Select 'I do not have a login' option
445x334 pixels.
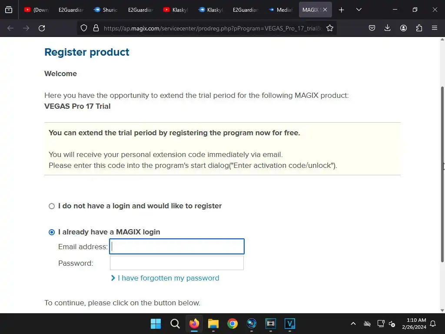(x=52, y=206)
